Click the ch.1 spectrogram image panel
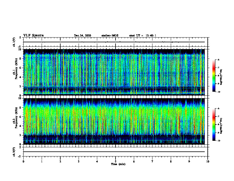Viewport: 234px width, 181px height. point(114,72)
